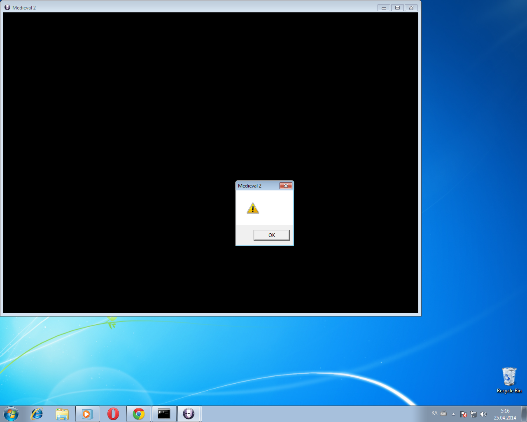Open the Windows Start menu

click(11, 414)
